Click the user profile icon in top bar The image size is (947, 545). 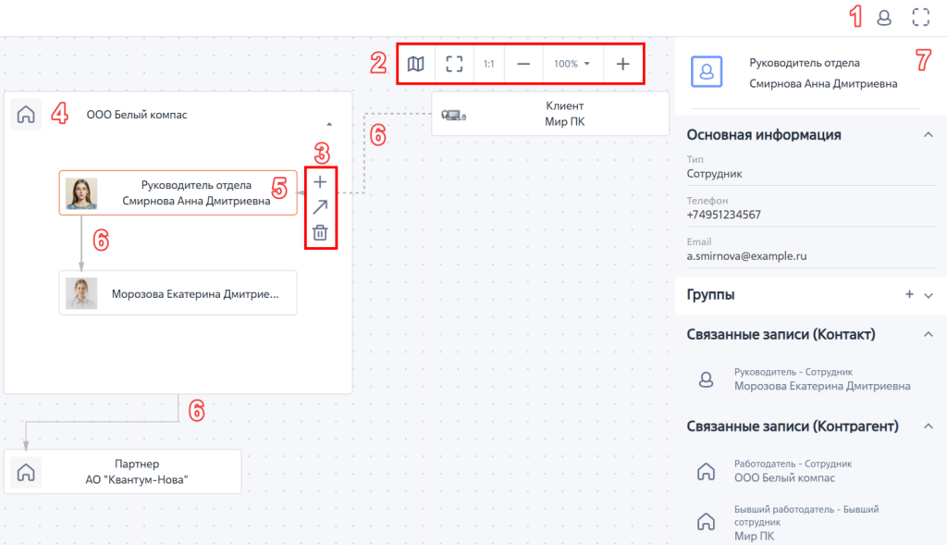pos(884,17)
